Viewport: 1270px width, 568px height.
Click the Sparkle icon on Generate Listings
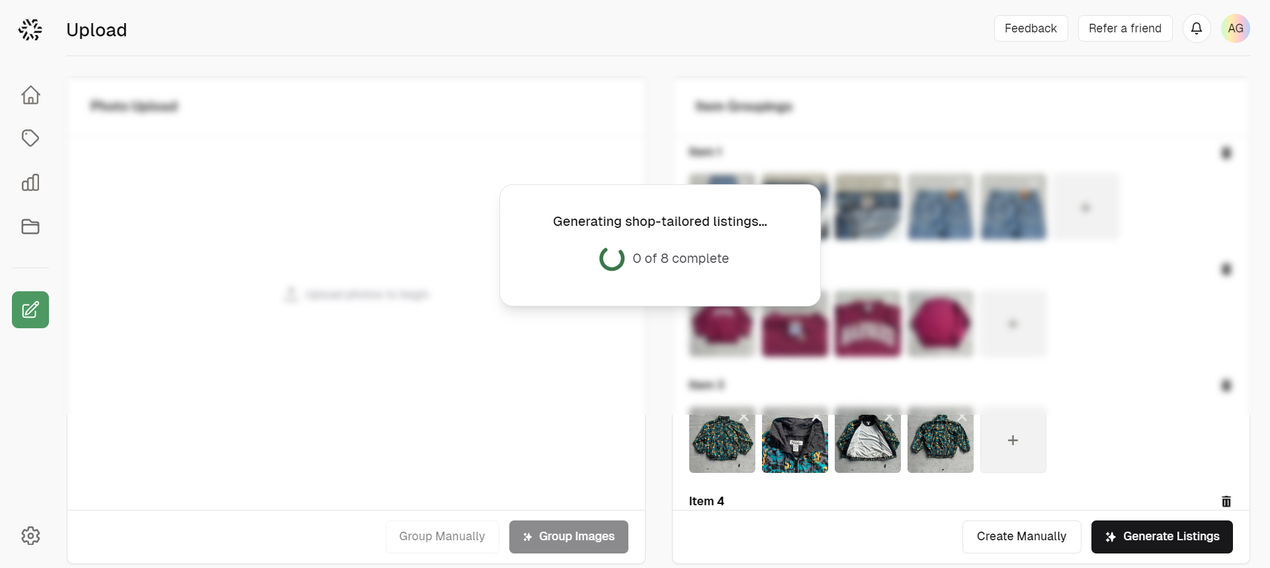point(1110,537)
